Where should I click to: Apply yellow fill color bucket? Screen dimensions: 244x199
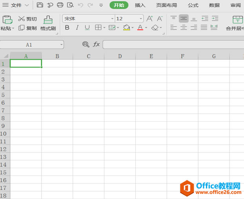pyautogui.click(x=127, y=27)
